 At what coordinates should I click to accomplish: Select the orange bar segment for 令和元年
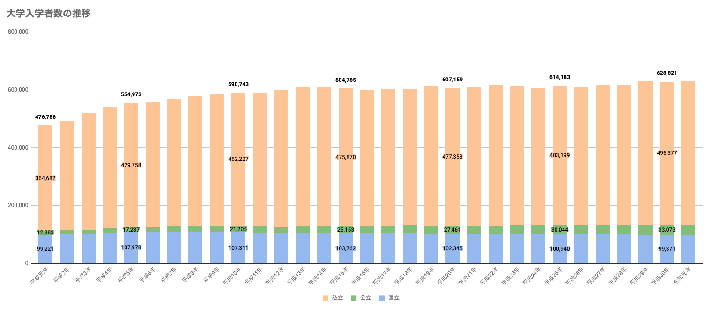pyautogui.click(x=688, y=154)
